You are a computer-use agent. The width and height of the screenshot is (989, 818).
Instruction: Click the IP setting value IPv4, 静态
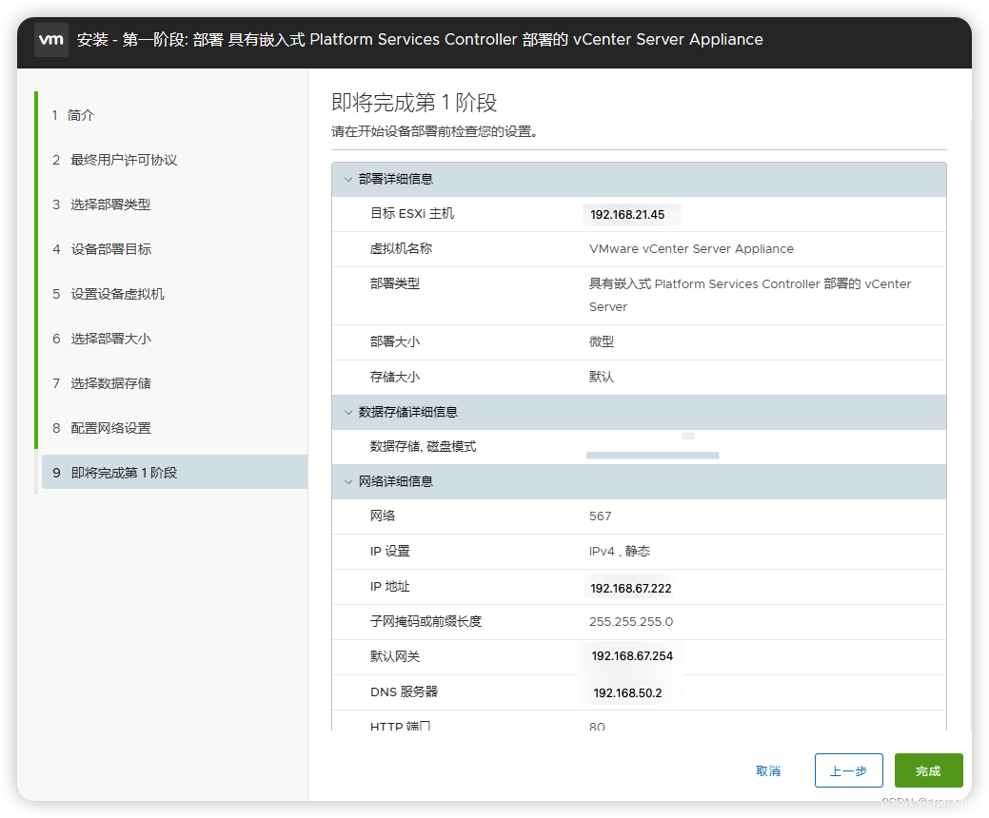[620, 552]
